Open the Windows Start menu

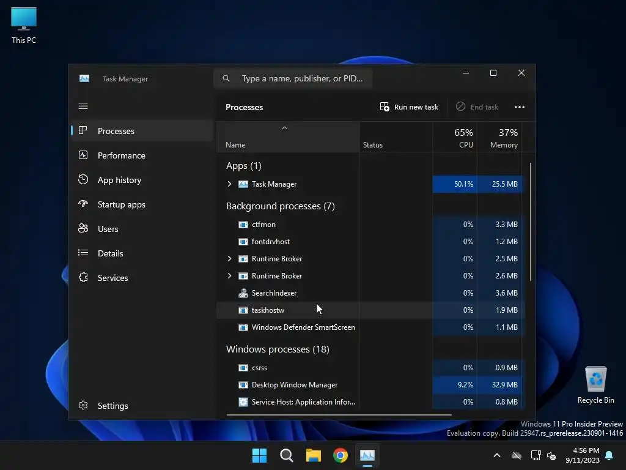pyautogui.click(x=259, y=455)
